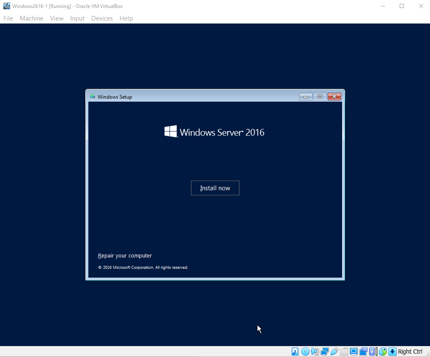Minimize the VirtualBox window
The image size is (430, 357).
383,6
